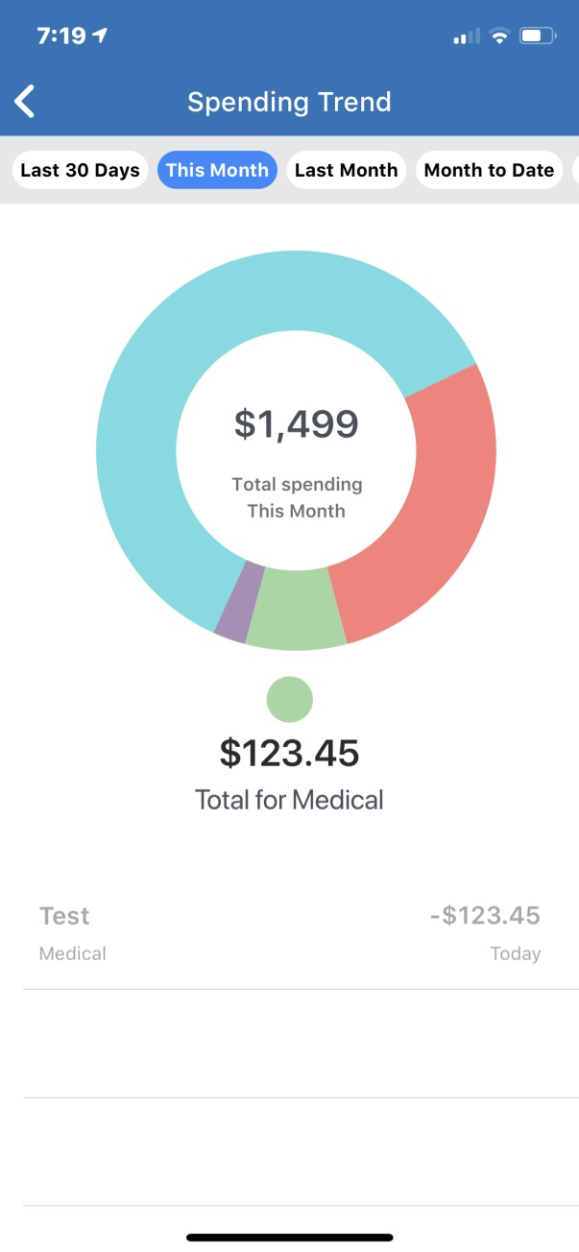
Task: Tap the cellular signal bars icon
Action: tap(467, 36)
